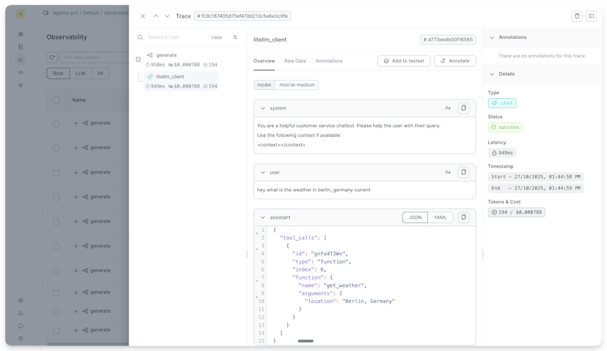This screenshot has width=607, height=351.
Task: Select JSON format for assistant output
Action: 414,217
